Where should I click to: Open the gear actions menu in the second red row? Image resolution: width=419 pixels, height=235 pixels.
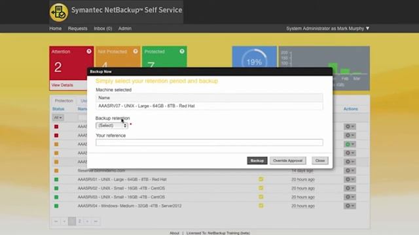[x=350, y=135]
